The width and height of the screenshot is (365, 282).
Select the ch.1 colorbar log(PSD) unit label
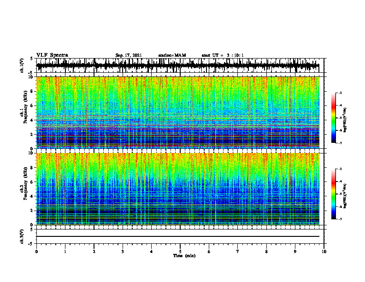[345, 120]
